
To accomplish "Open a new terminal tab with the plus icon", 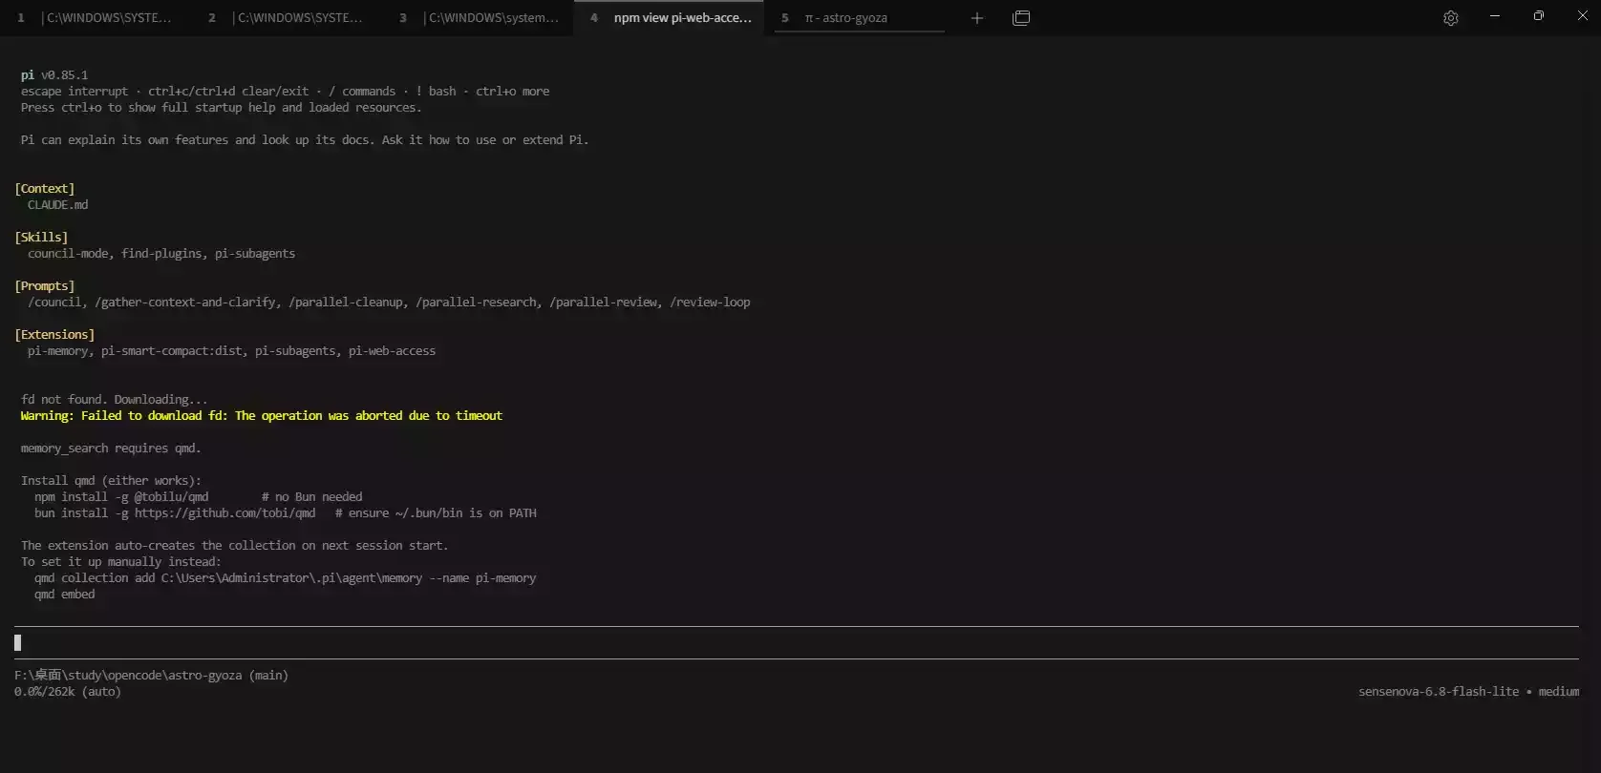I will (976, 18).
